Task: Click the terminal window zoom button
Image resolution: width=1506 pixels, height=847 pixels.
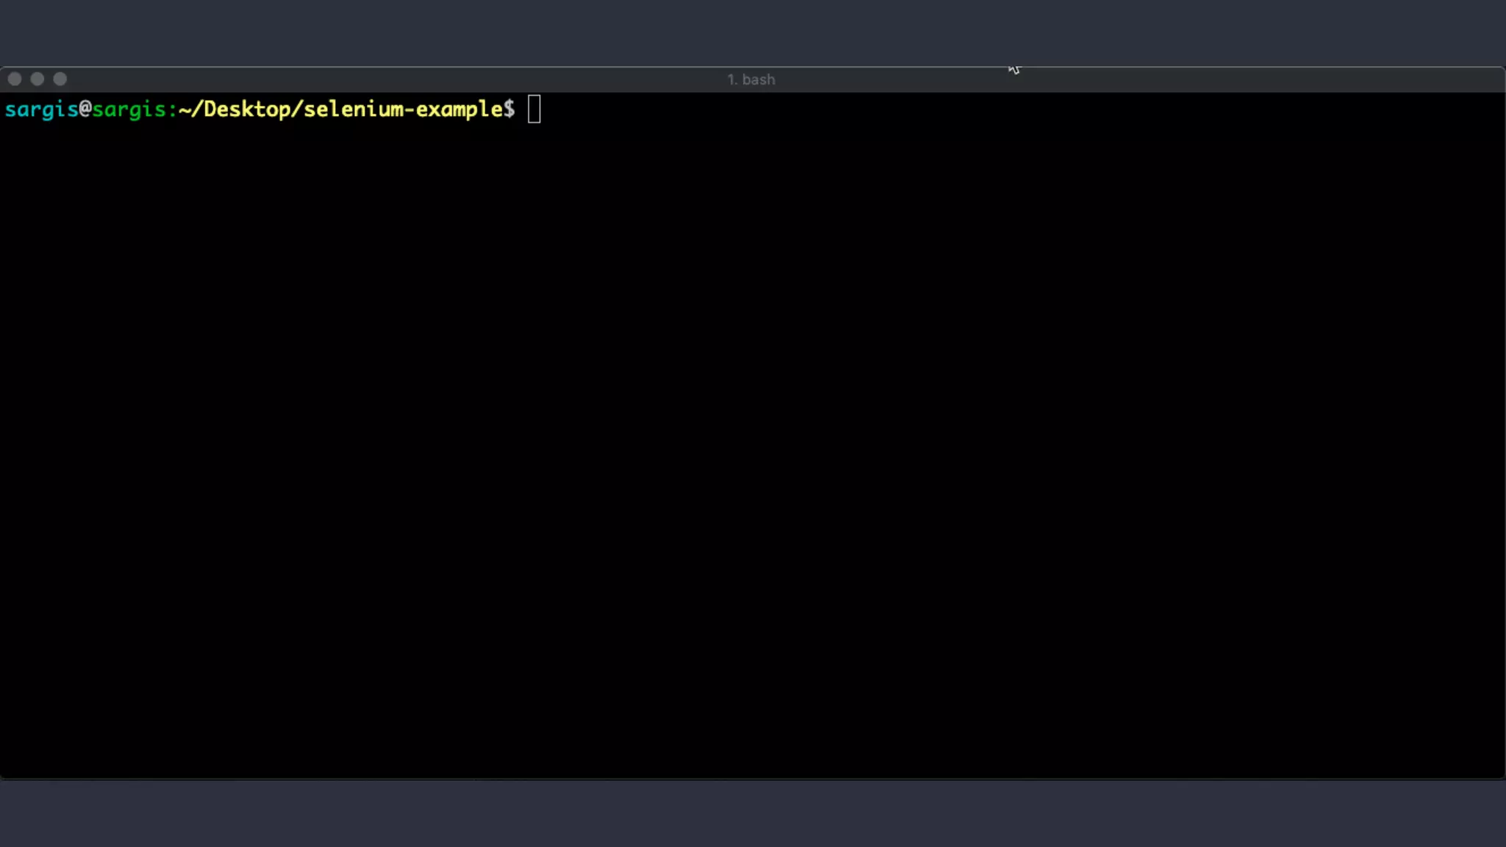Action: click(x=60, y=79)
